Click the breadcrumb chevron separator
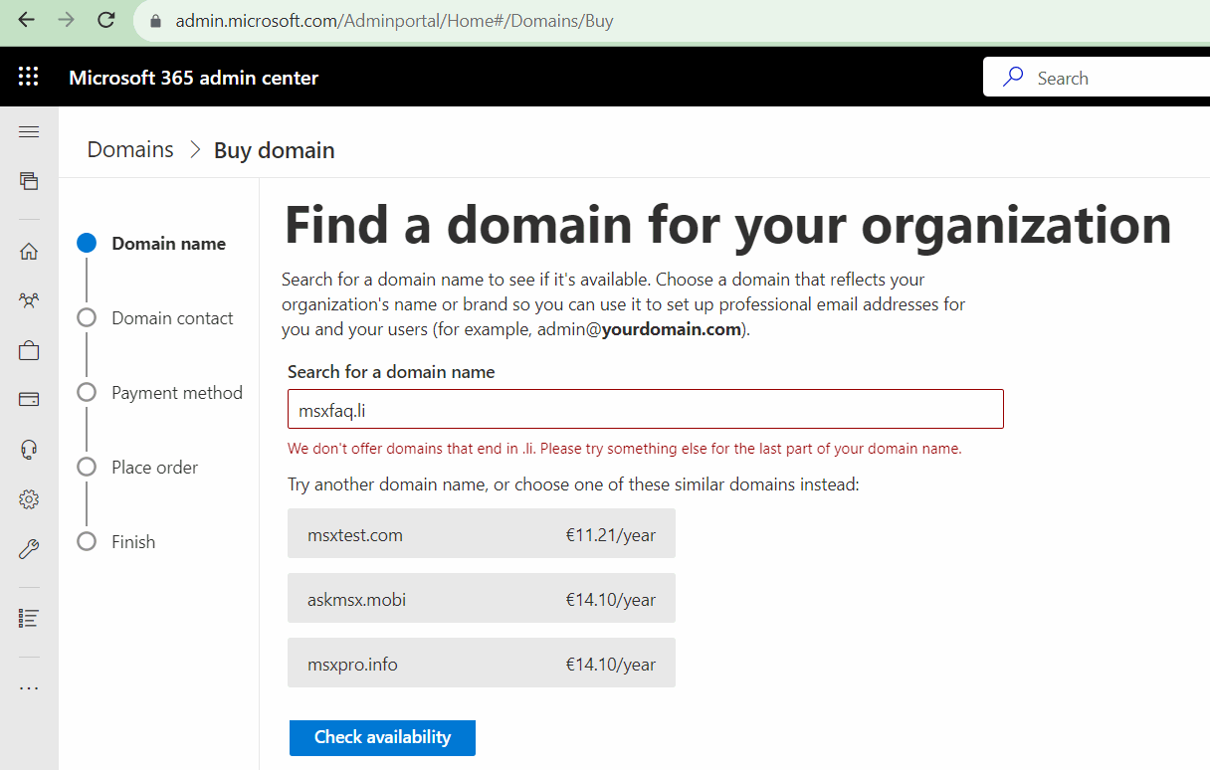This screenshot has width=1210, height=770. (x=194, y=150)
